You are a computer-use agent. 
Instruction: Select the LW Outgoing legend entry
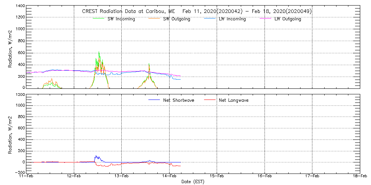[288, 19]
